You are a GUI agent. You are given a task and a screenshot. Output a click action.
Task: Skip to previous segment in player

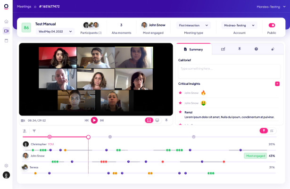86,120
